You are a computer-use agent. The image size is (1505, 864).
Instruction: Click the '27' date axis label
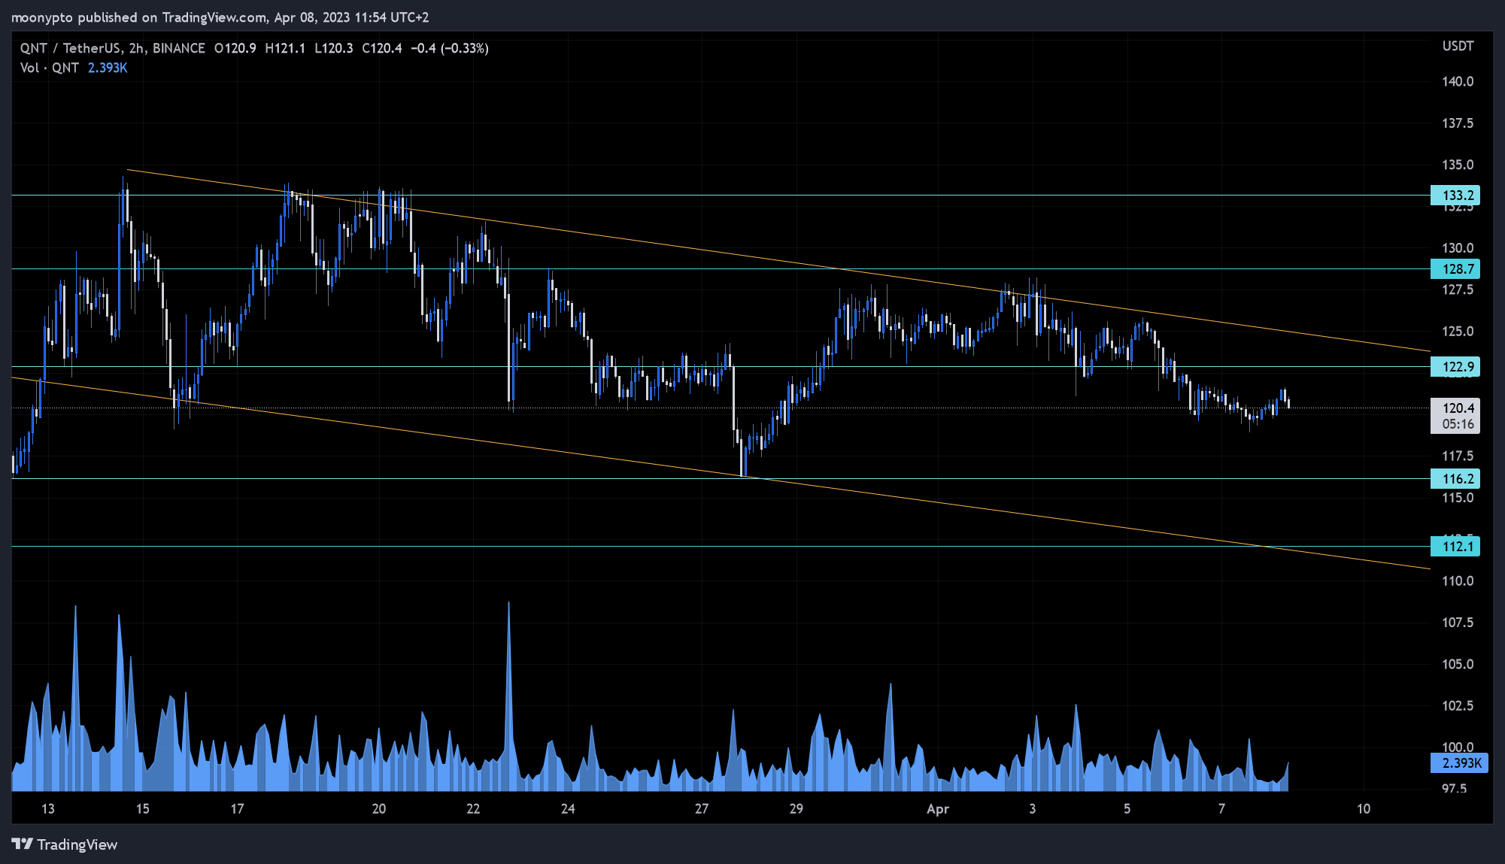coord(702,809)
